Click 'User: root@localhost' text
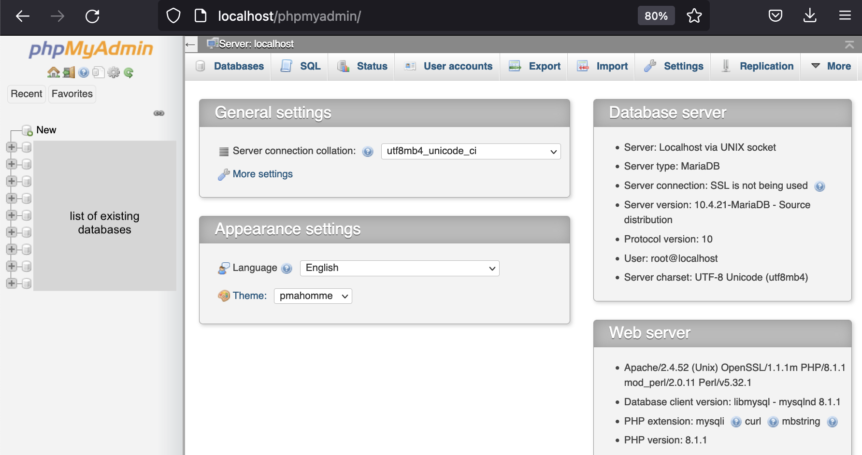The width and height of the screenshot is (862, 455). pos(671,258)
